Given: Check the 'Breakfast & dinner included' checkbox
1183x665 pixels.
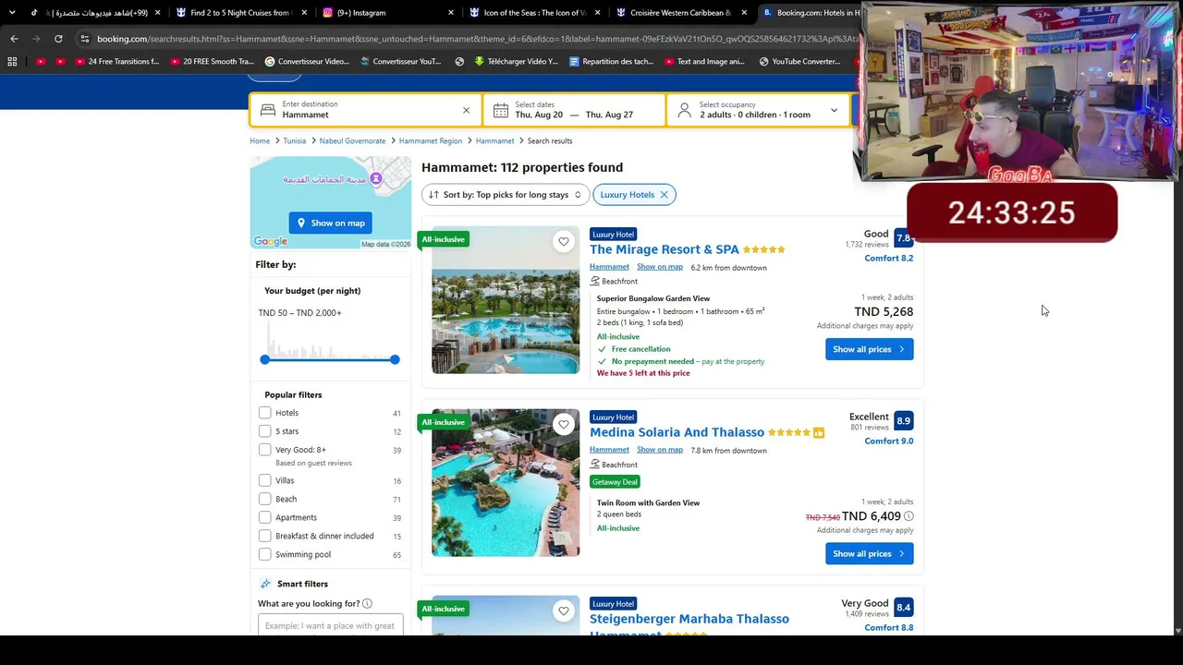Looking at the screenshot, I should point(265,536).
